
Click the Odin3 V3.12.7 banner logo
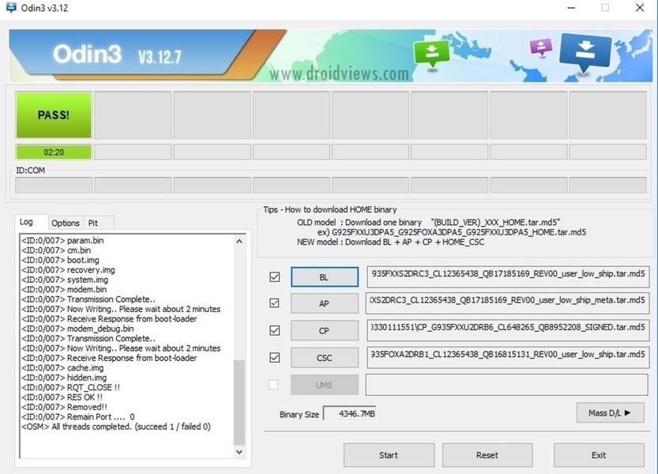point(117,55)
